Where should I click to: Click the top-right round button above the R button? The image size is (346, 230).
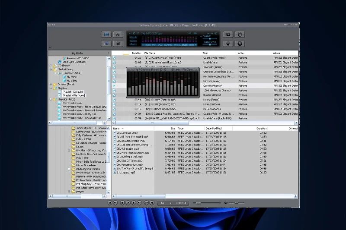240,34
